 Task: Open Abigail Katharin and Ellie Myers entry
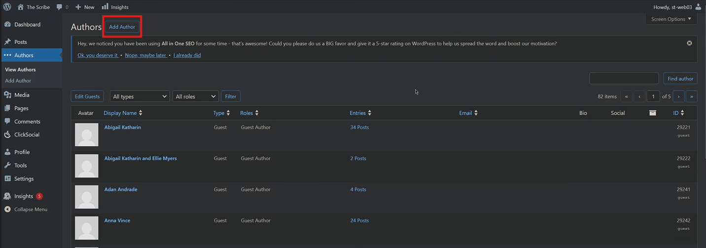coord(141,158)
